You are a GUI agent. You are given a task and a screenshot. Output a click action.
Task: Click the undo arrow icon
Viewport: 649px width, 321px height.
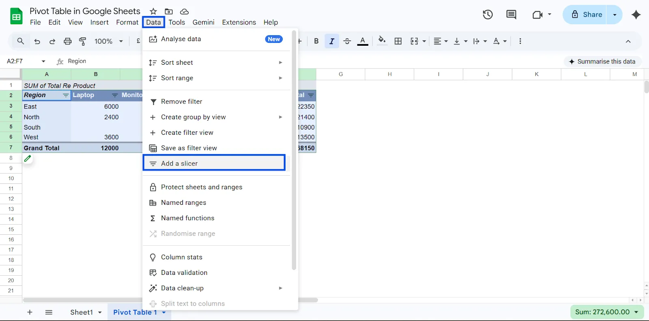[37, 41]
